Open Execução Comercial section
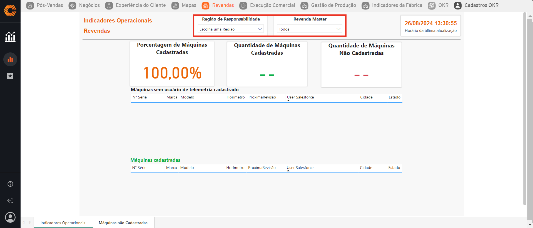Image resolution: width=533 pixels, height=228 pixels. 272,5
